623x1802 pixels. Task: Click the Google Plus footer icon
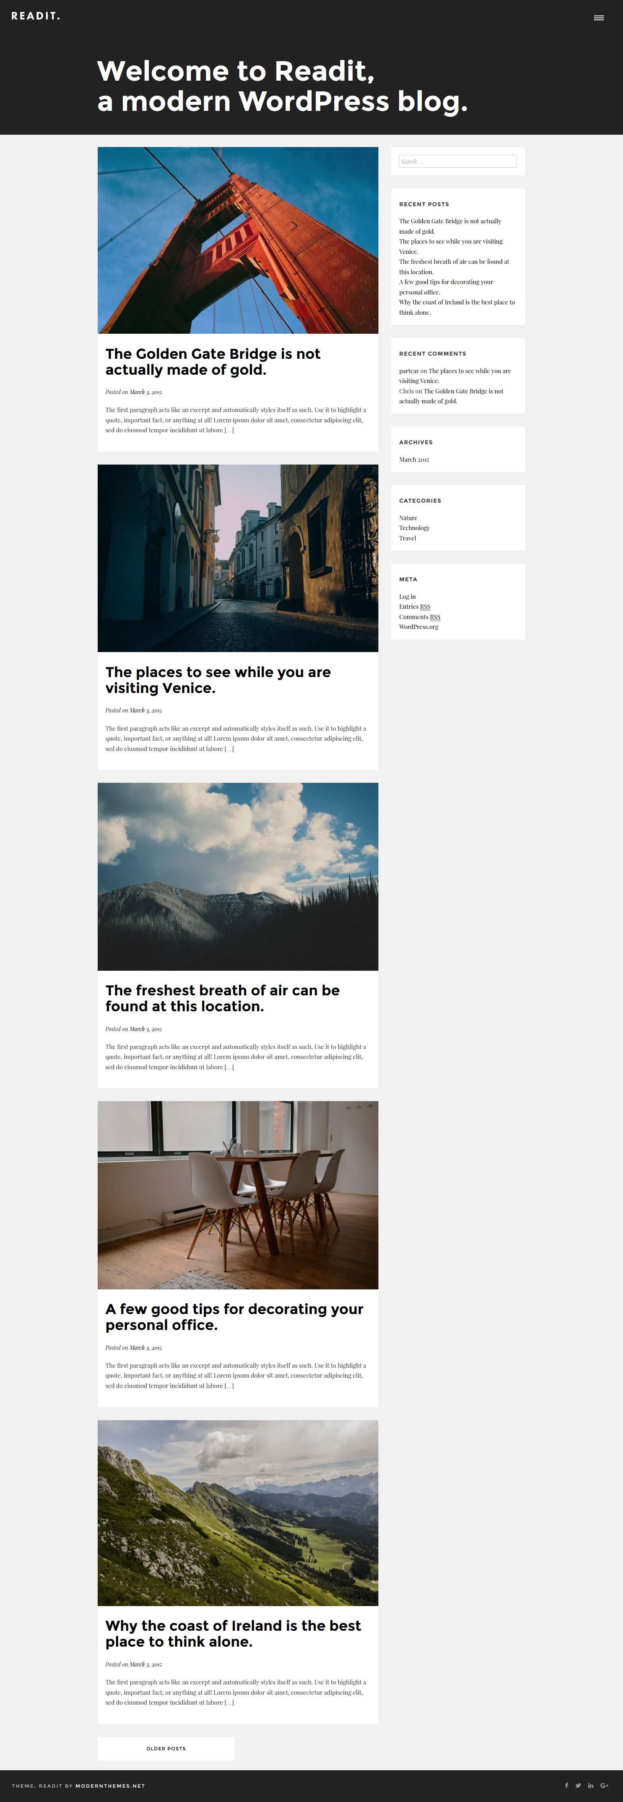click(x=605, y=1785)
